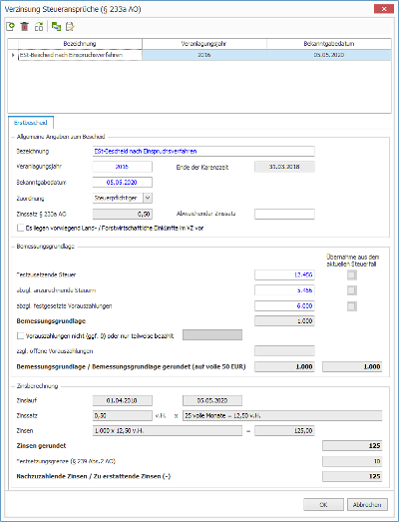
Task: Check Übernahme box for Festzusetzende Steuer
Action: pyautogui.click(x=352, y=275)
